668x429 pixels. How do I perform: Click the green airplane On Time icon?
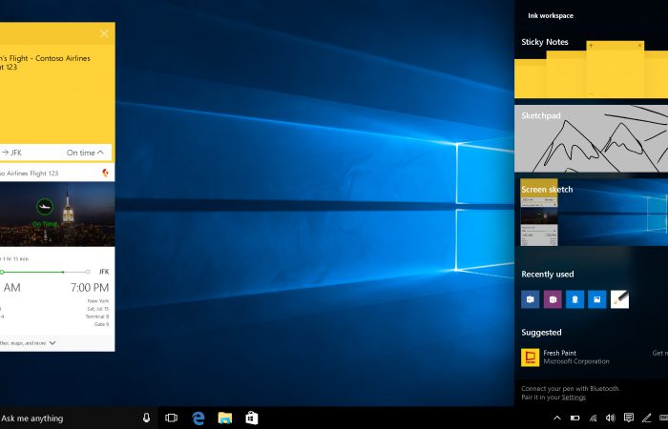[45, 207]
